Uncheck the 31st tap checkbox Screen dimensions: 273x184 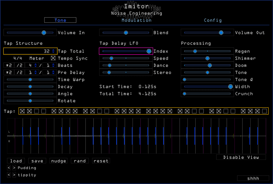(257, 111)
